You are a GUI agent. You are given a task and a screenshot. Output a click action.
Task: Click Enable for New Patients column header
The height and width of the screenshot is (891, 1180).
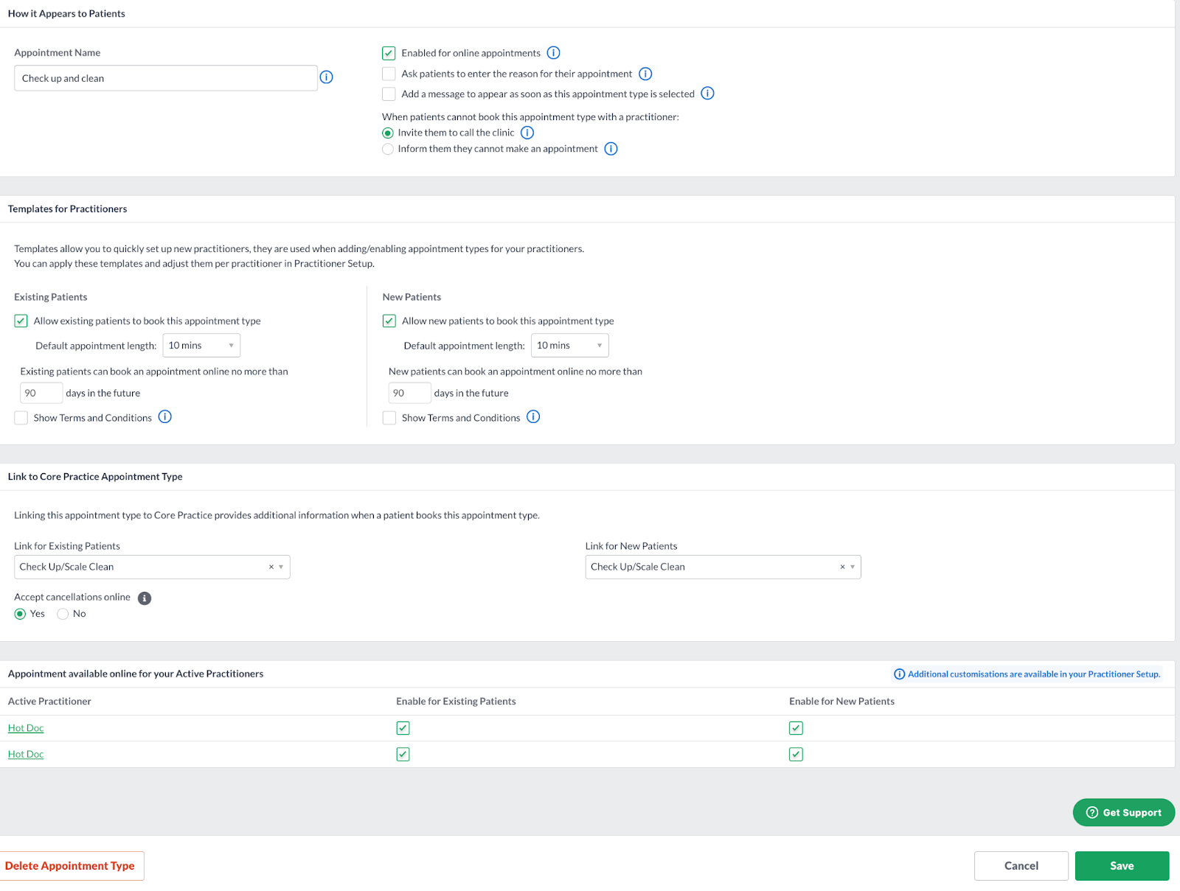pos(841,702)
